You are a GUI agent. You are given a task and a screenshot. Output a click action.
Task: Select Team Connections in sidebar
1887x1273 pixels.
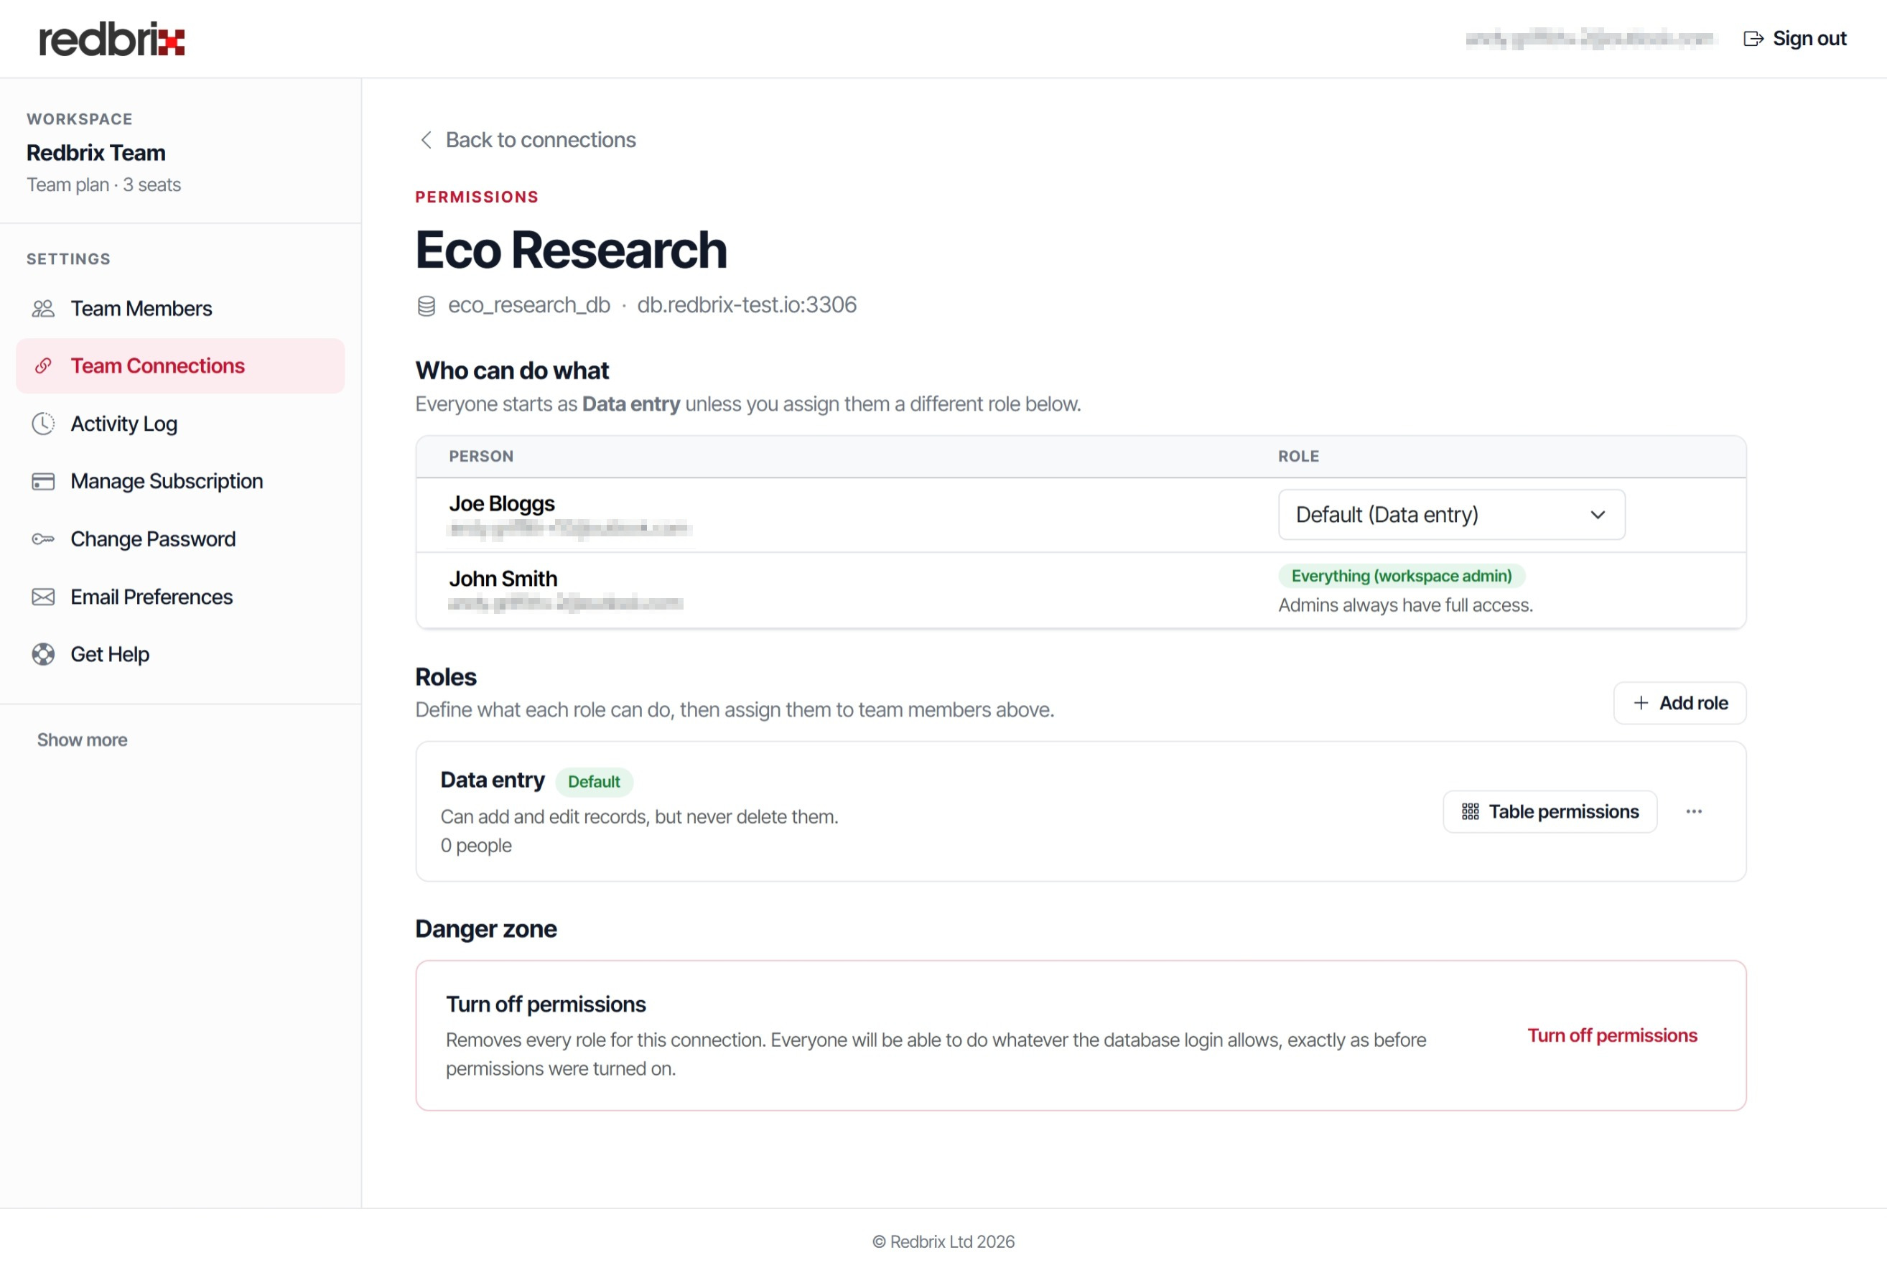pyautogui.click(x=180, y=366)
